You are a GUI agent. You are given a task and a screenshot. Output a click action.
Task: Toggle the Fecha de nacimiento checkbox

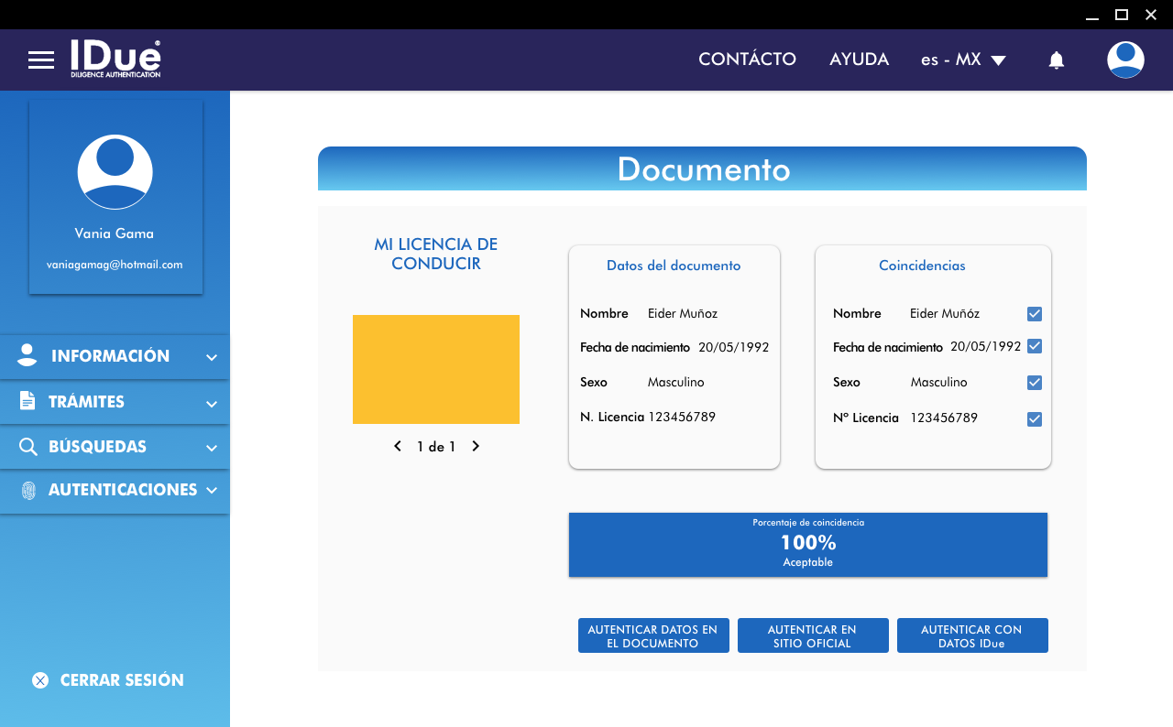1035,346
